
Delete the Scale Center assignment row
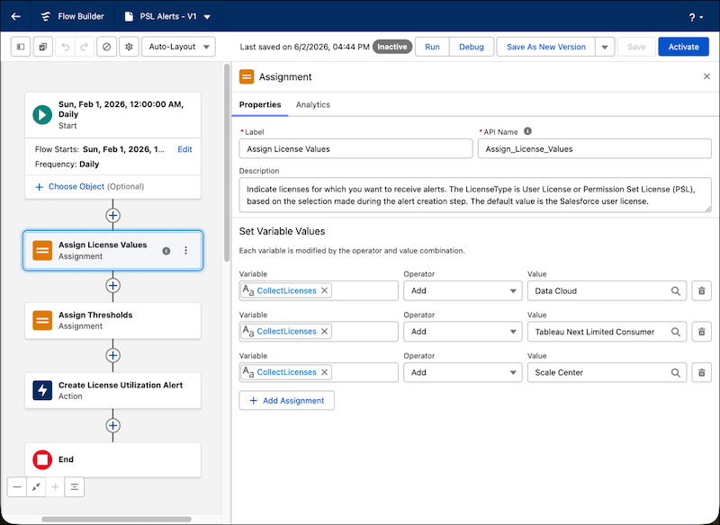(701, 372)
